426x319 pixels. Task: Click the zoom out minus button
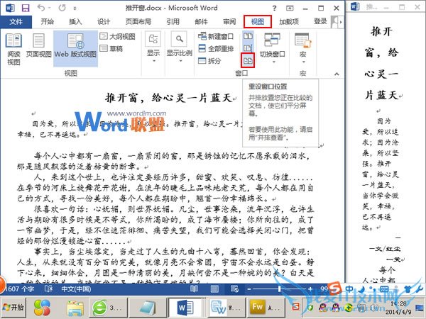click(x=249, y=289)
